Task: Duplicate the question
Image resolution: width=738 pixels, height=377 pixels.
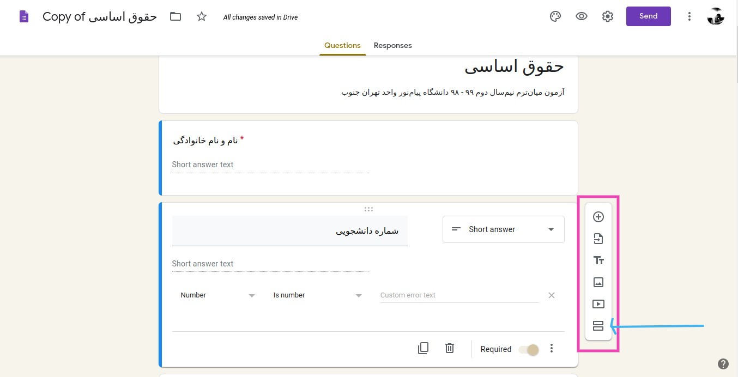Action: (x=423, y=348)
